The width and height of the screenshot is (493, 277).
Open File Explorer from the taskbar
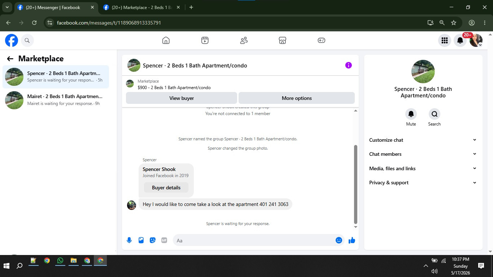click(73, 260)
